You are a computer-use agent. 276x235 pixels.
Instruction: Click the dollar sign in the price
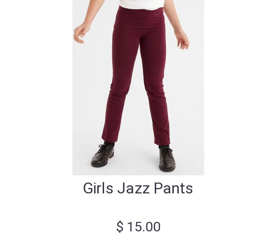point(120,227)
